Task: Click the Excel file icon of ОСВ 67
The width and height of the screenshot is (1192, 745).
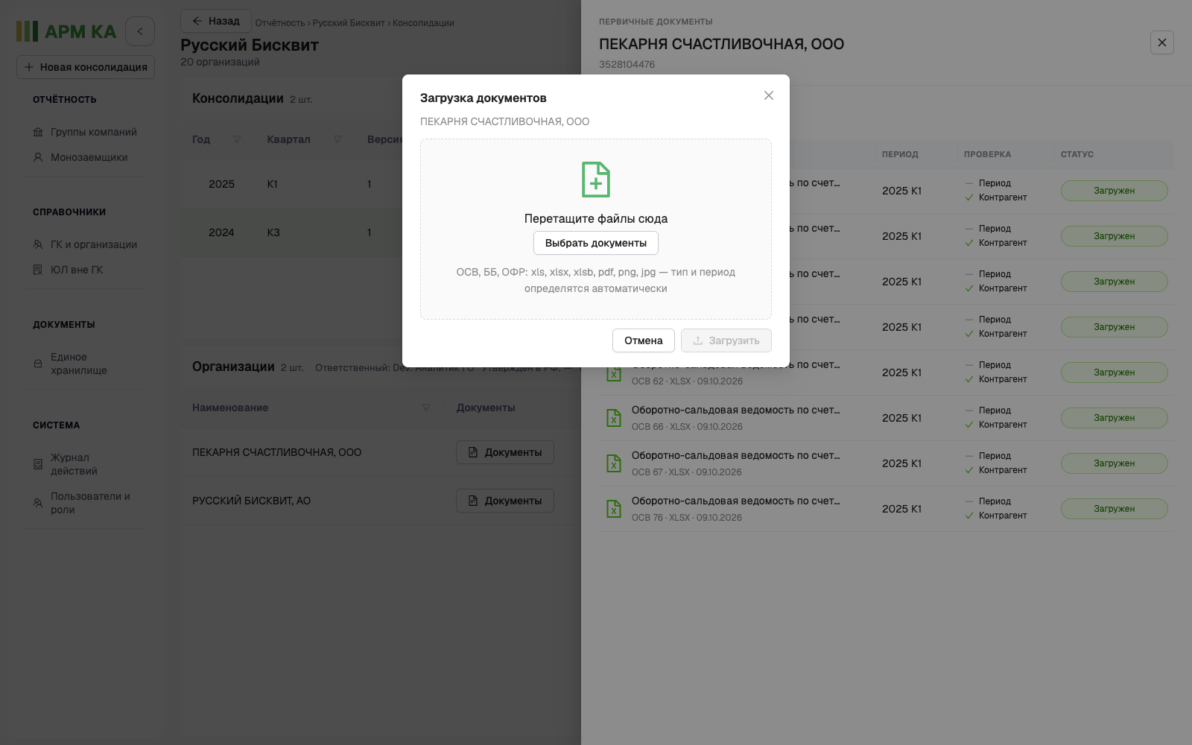Action: [x=614, y=463]
